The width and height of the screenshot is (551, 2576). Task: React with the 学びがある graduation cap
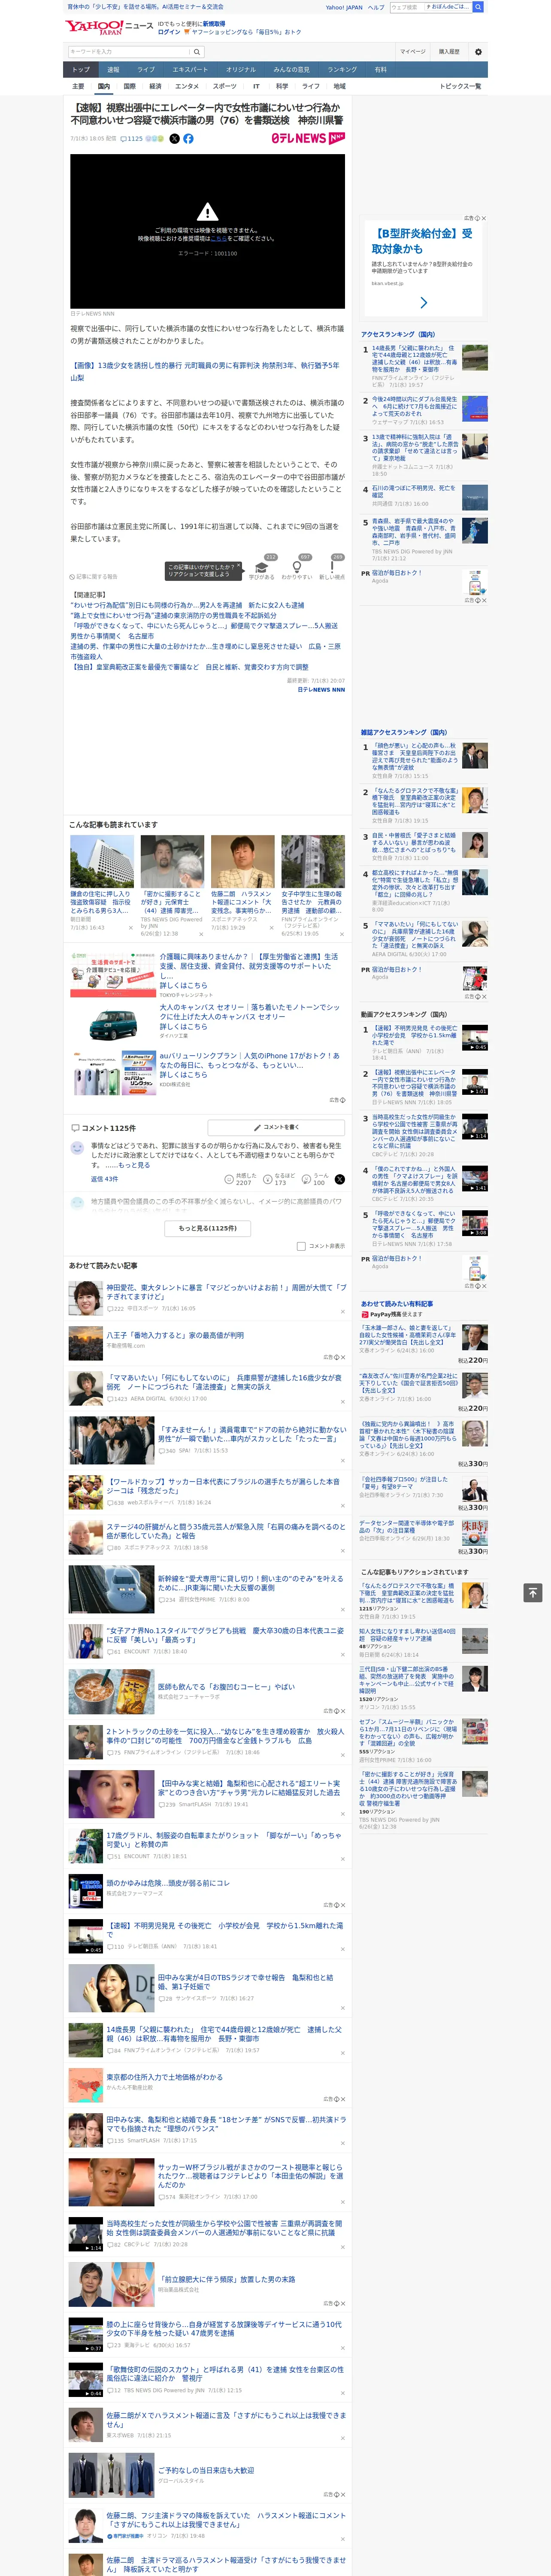(x=262, y=567)
